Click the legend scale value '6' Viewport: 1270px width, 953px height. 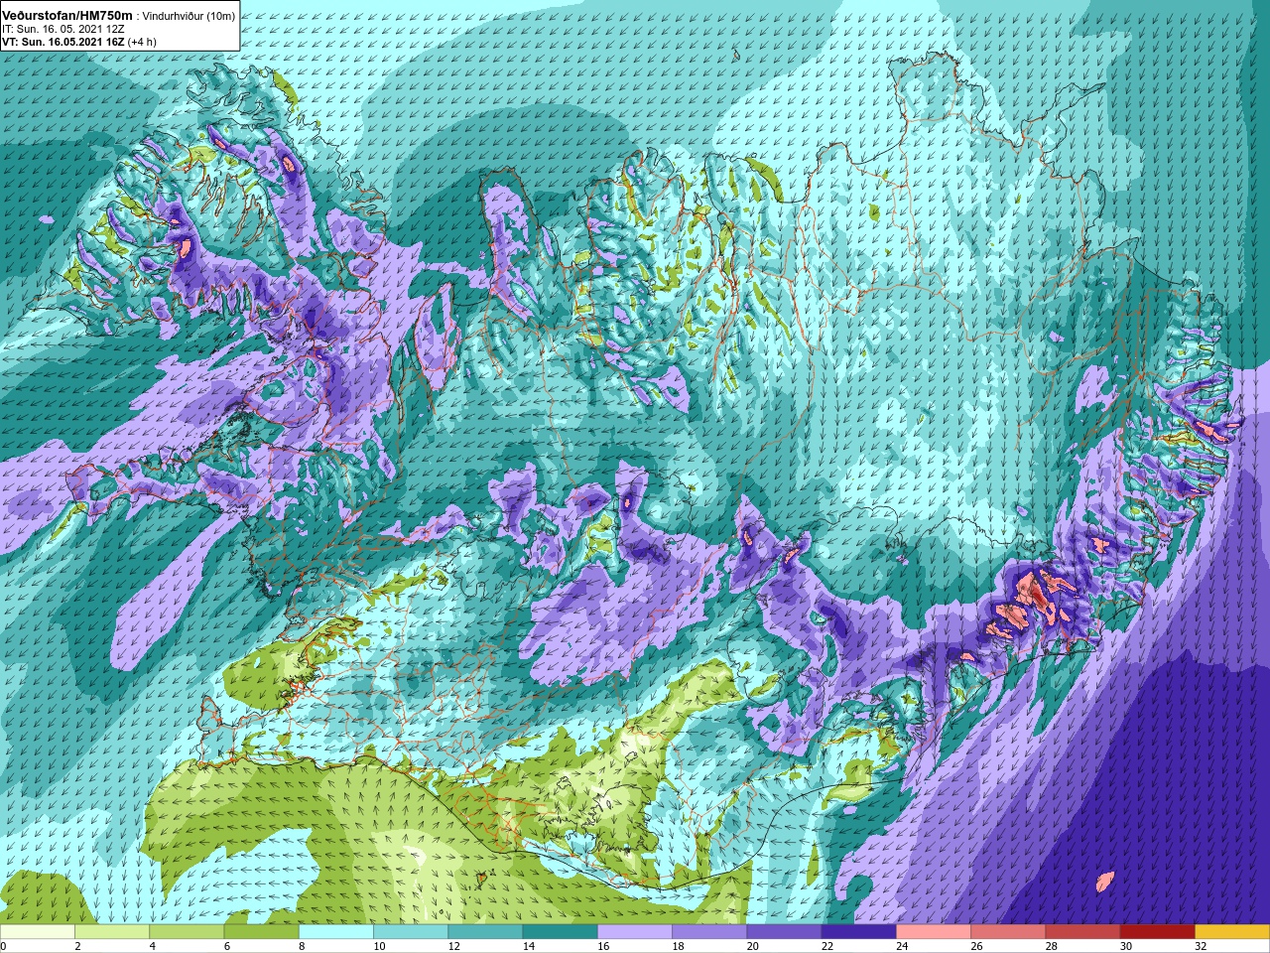pos(226,946)
